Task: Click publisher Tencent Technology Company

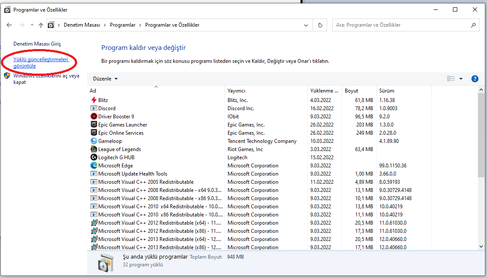Action: pyautogui.click(x=262, y=141)
